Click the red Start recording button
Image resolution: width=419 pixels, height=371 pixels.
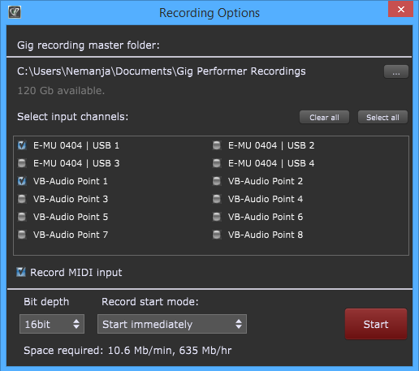[x=376, y=324]
